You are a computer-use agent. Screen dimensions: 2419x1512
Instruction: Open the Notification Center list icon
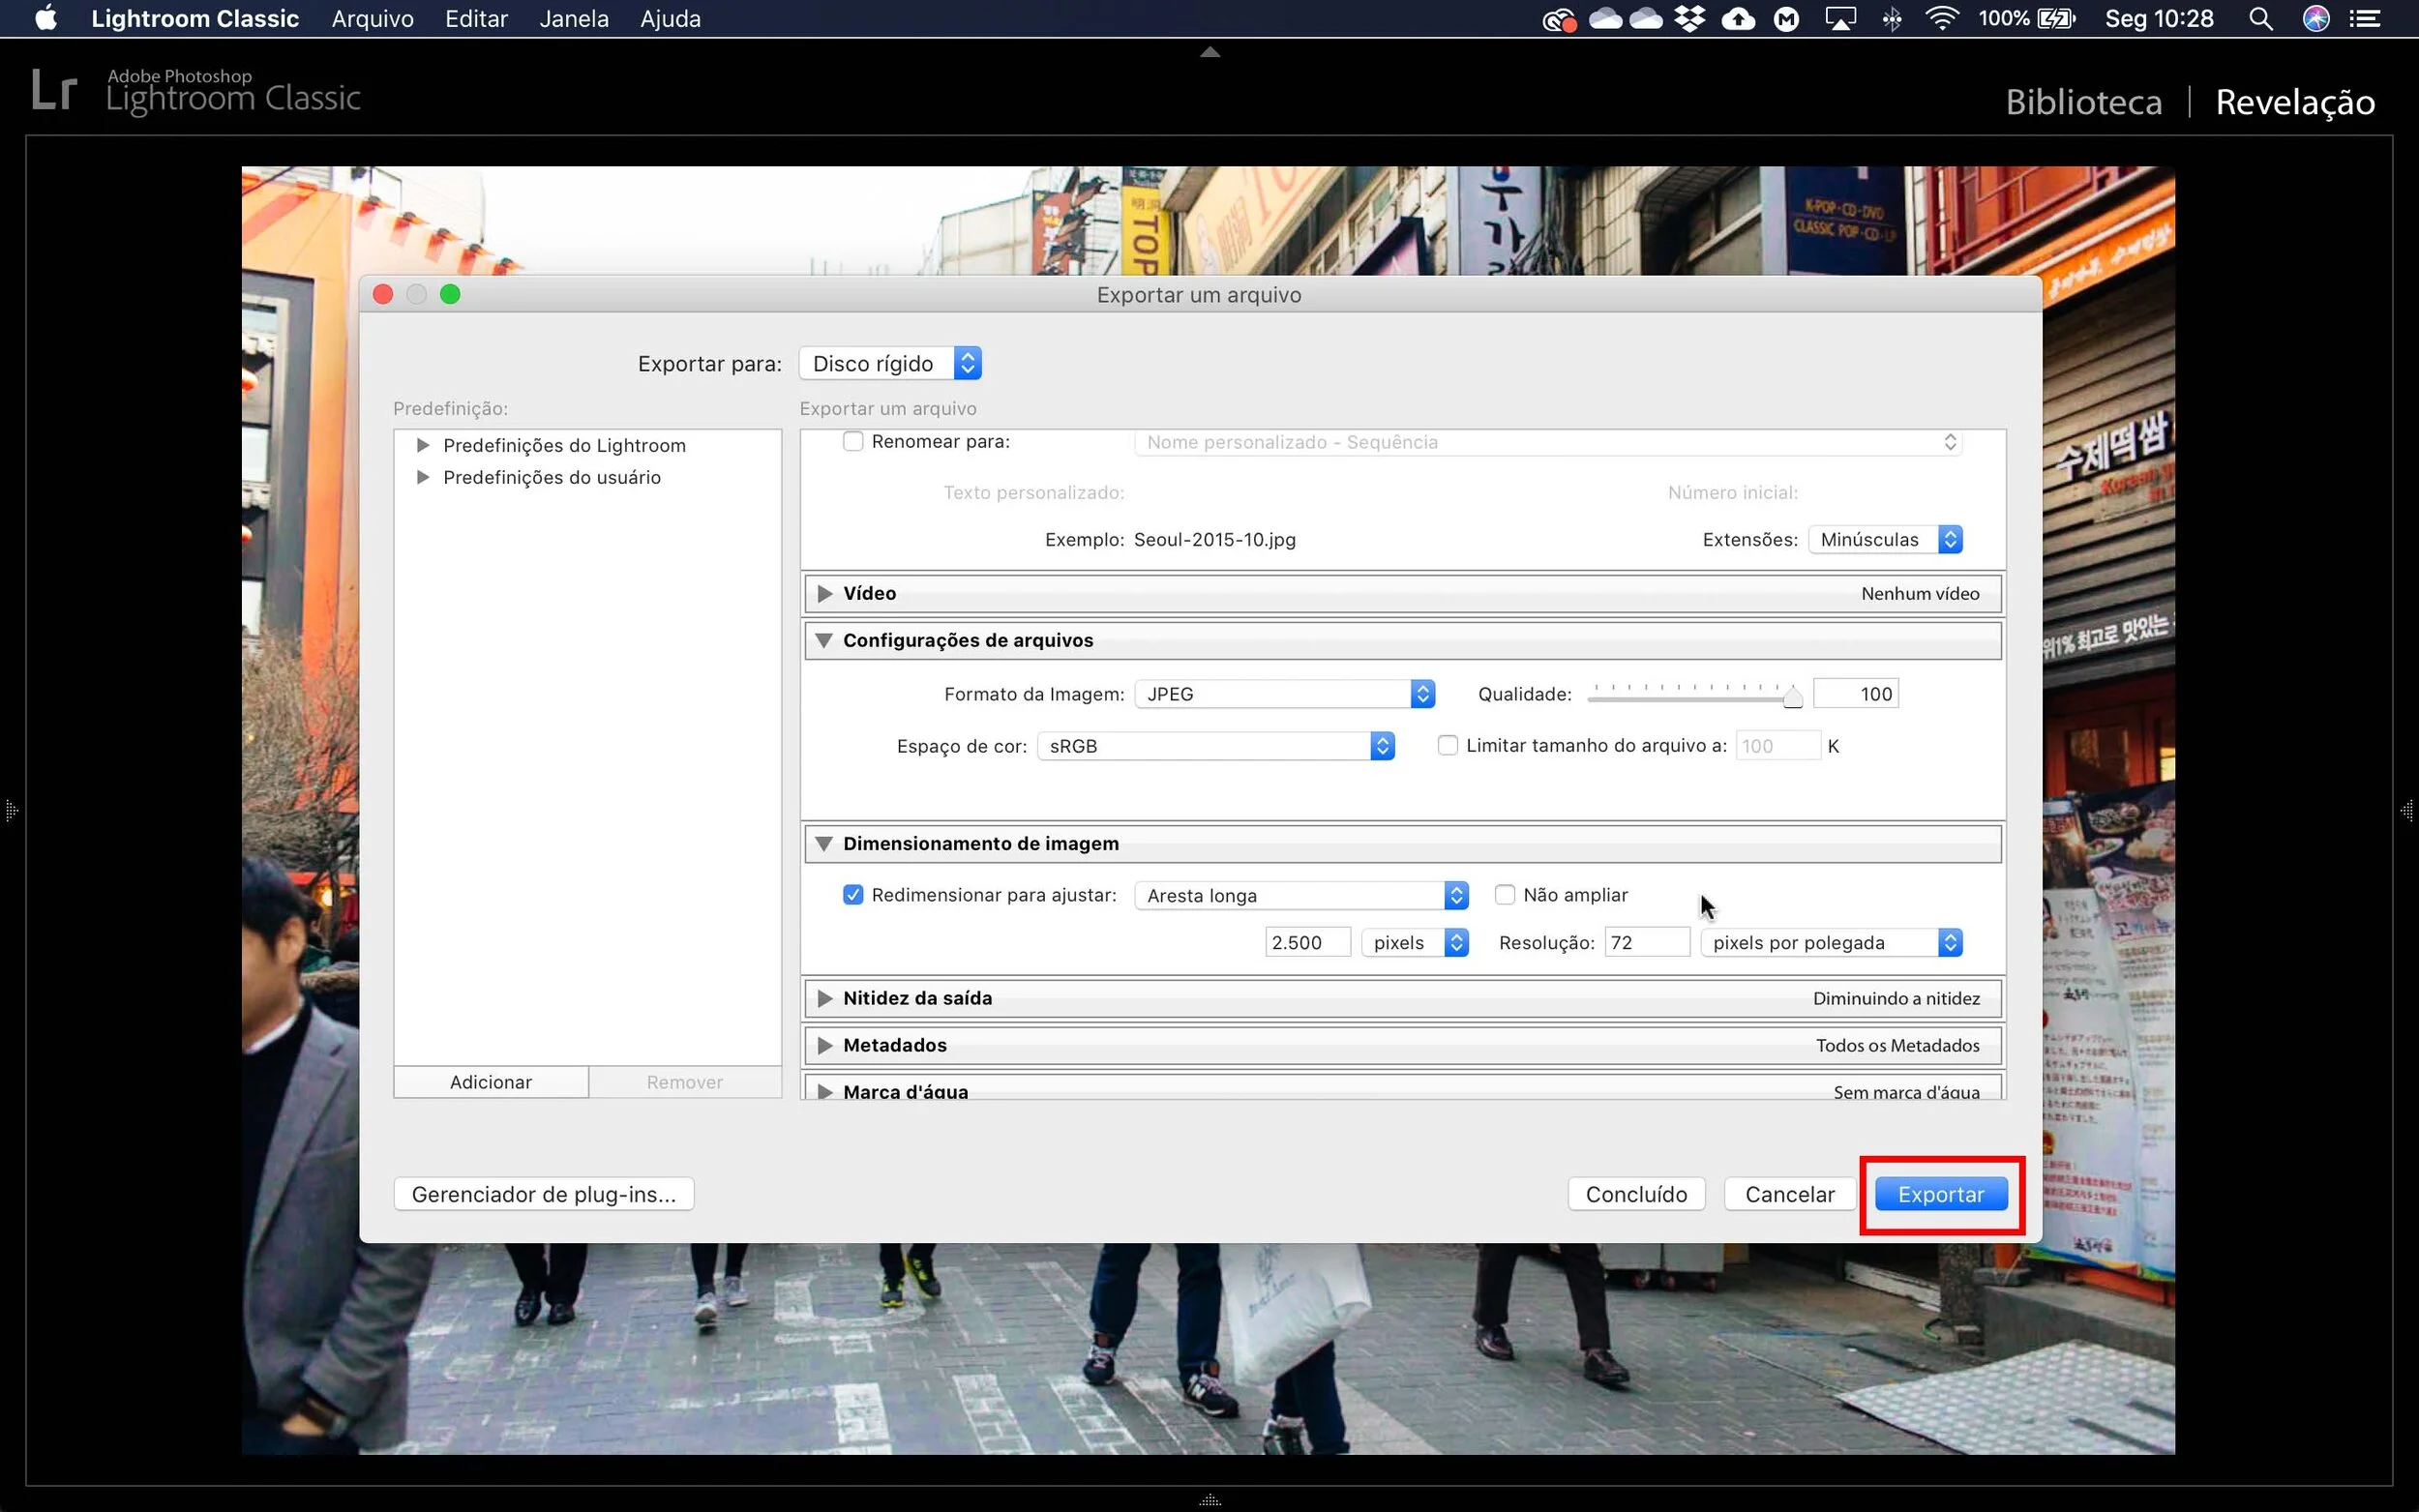pos(2365,19)
